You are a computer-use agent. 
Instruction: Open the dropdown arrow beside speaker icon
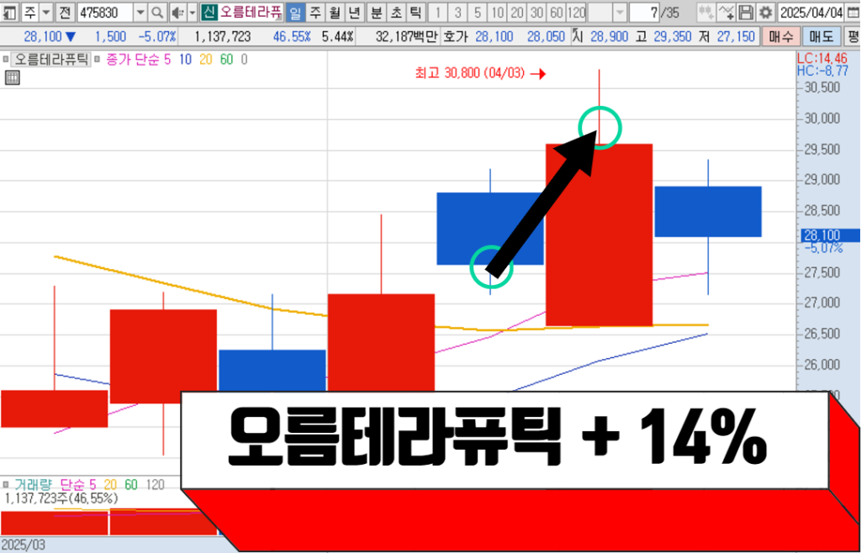coord(193,12)
